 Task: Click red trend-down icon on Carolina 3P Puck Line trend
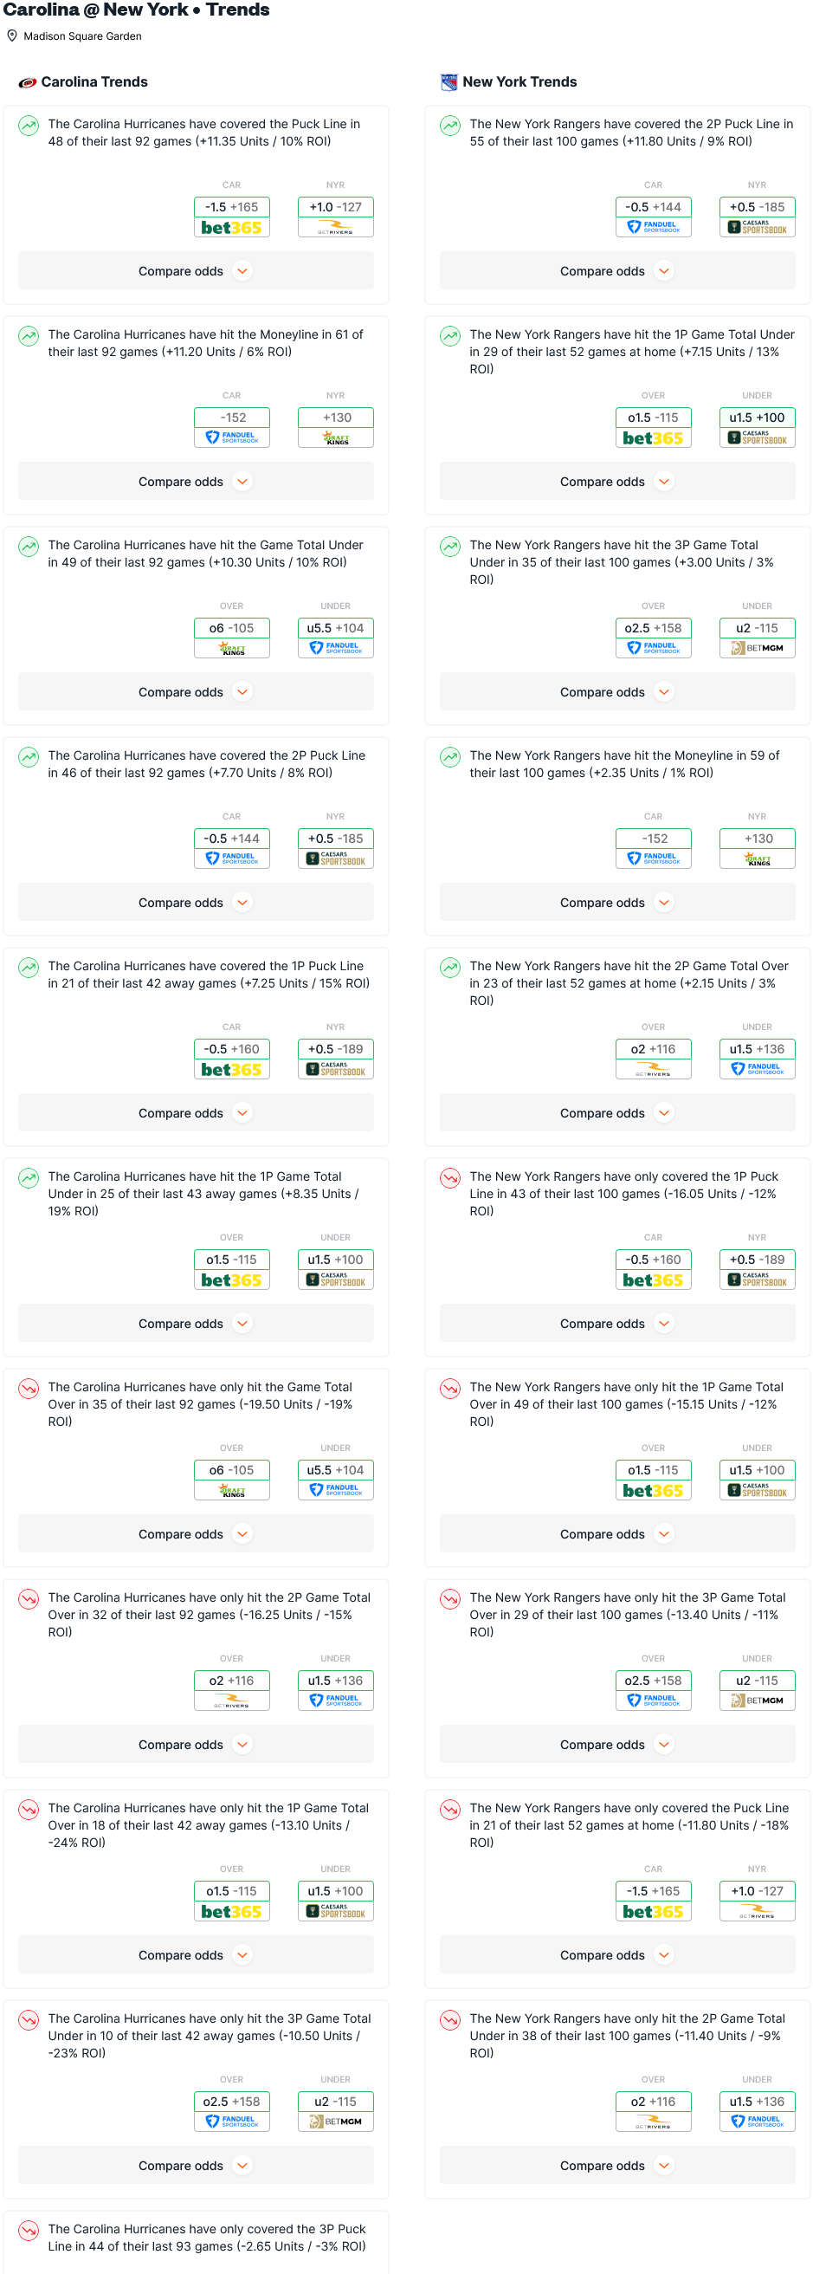click(29, 2231)
